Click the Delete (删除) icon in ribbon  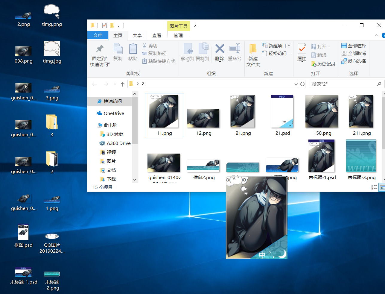coord(220,49)
